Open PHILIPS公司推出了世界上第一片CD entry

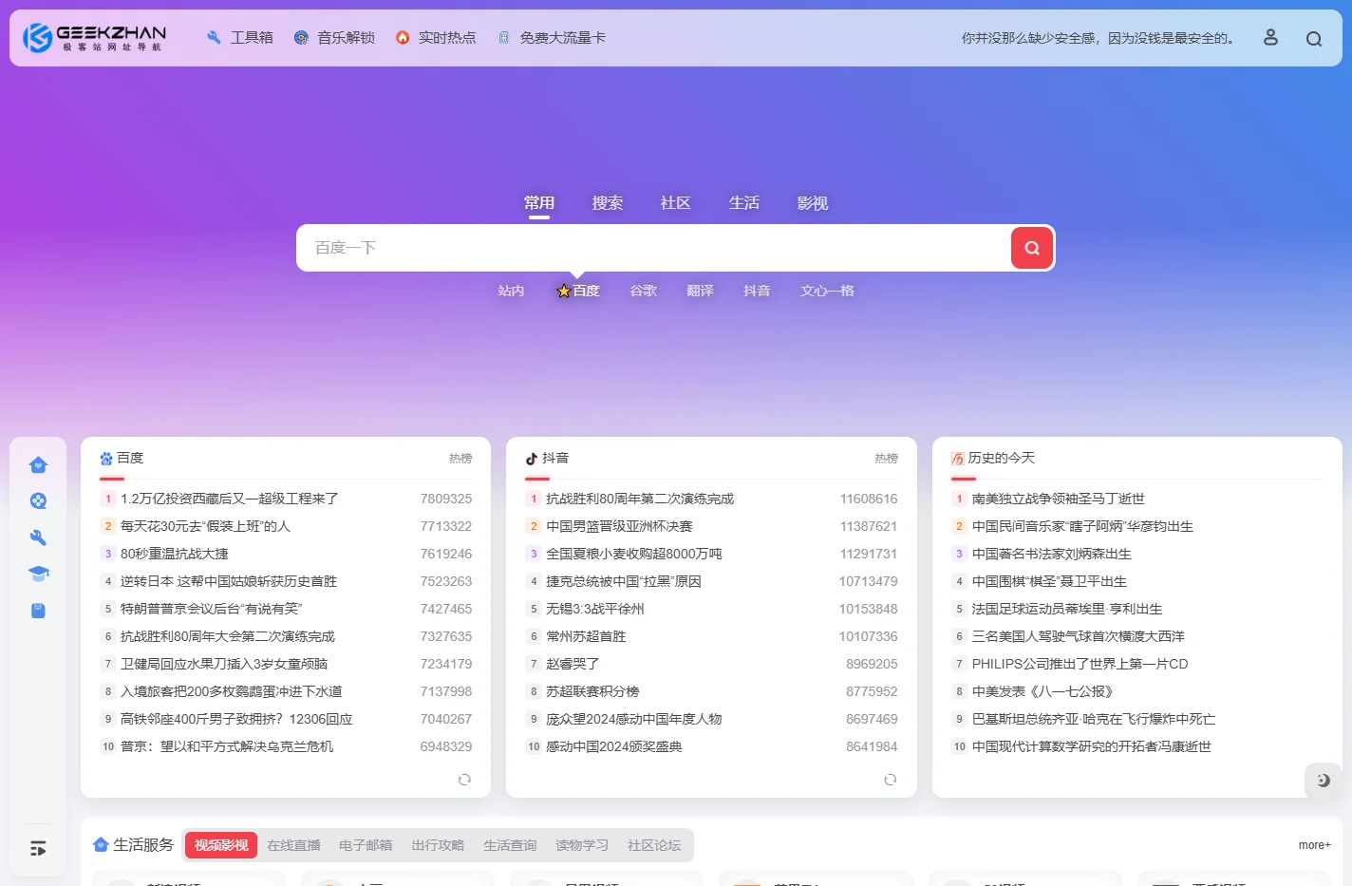[x=1080, y=664]
